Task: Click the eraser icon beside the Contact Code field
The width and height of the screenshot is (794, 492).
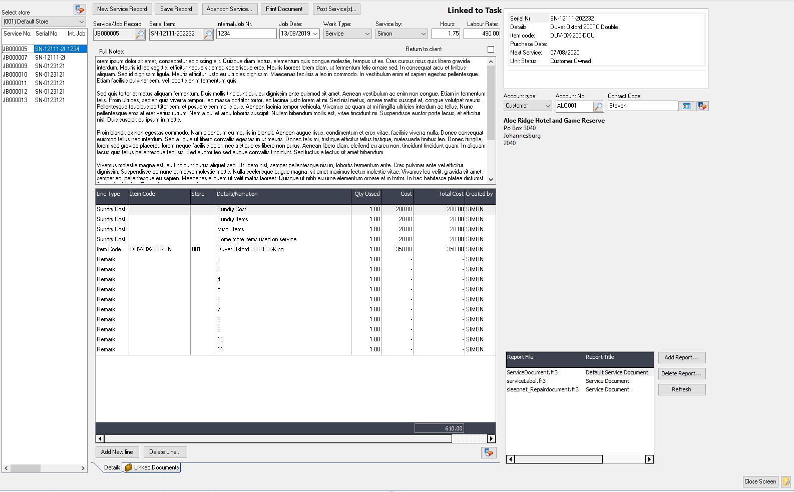Action: 703,106
